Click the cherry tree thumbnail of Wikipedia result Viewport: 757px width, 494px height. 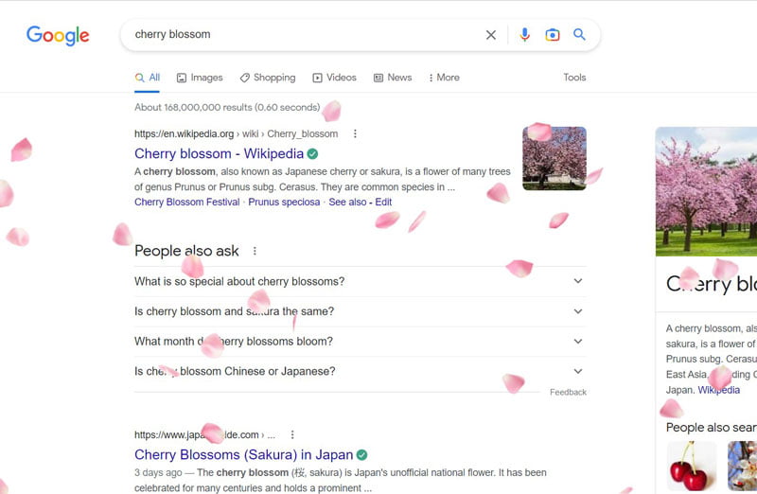click(555, 158)
